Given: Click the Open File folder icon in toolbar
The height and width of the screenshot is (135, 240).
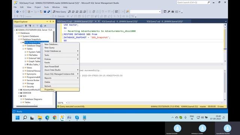Looking at the screenshot, I should pyautogui.click(x=41, y=12).
